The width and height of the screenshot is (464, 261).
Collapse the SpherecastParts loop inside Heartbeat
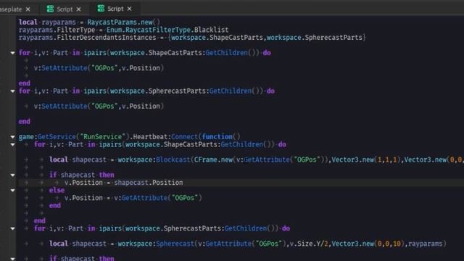(x=12, y=228)
